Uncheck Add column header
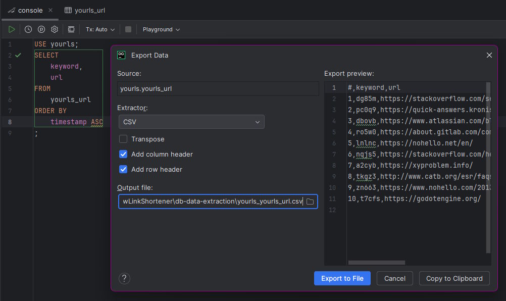The width and height of the screenshot is (506, 301). (123, 154)
